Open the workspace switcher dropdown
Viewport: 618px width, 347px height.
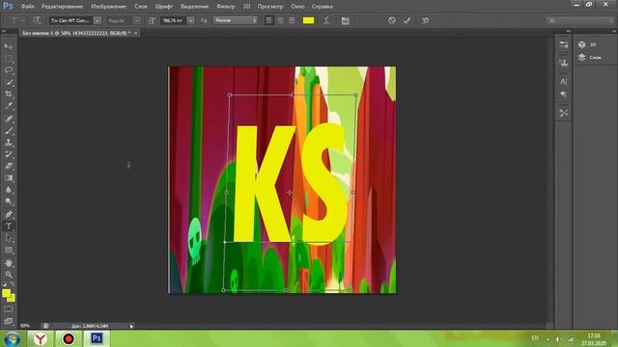(x=579, y=20)
